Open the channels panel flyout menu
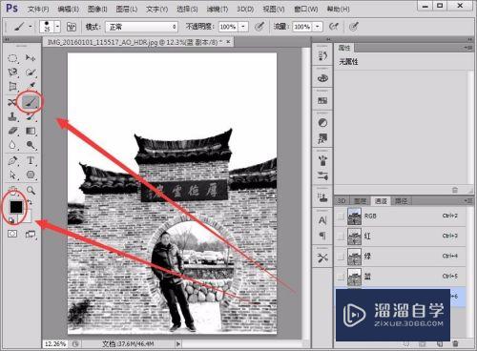This screenshot has width=477, height=351. 468,200
